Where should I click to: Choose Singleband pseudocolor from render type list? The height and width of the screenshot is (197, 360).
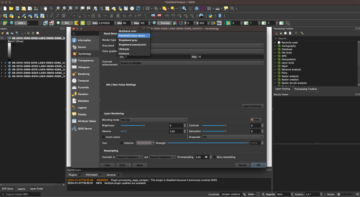pyautogui.click(x=132, y=45)
